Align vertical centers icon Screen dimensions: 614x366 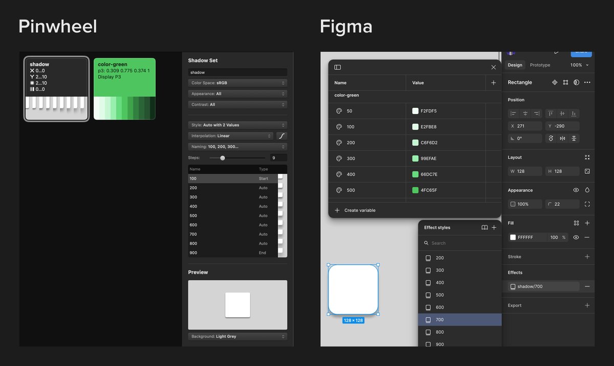coord(562,113)
